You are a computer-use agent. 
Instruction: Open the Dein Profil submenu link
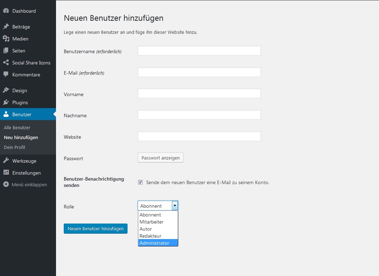point(14,147)
